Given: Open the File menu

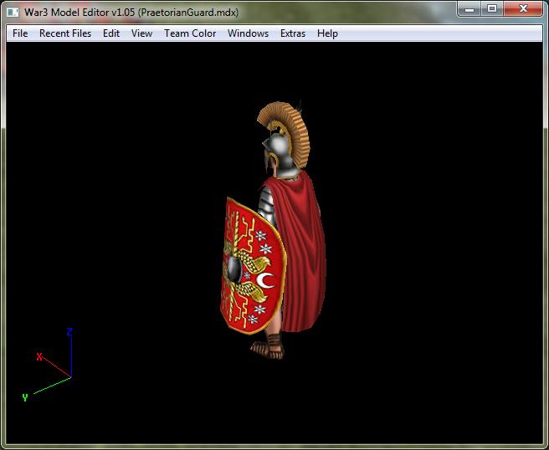Looking at the screenshot, I should [20, 33].
